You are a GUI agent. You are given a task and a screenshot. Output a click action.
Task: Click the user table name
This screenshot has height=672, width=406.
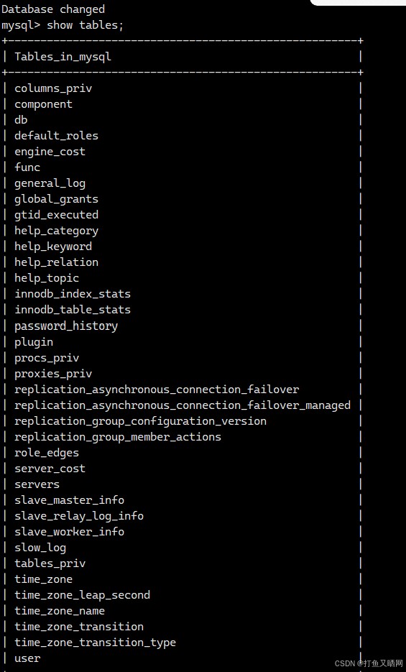27,658
